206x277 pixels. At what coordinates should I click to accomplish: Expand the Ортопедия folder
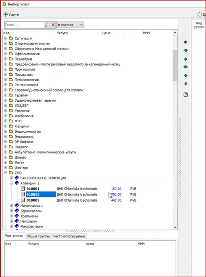(x=6, y=39)
